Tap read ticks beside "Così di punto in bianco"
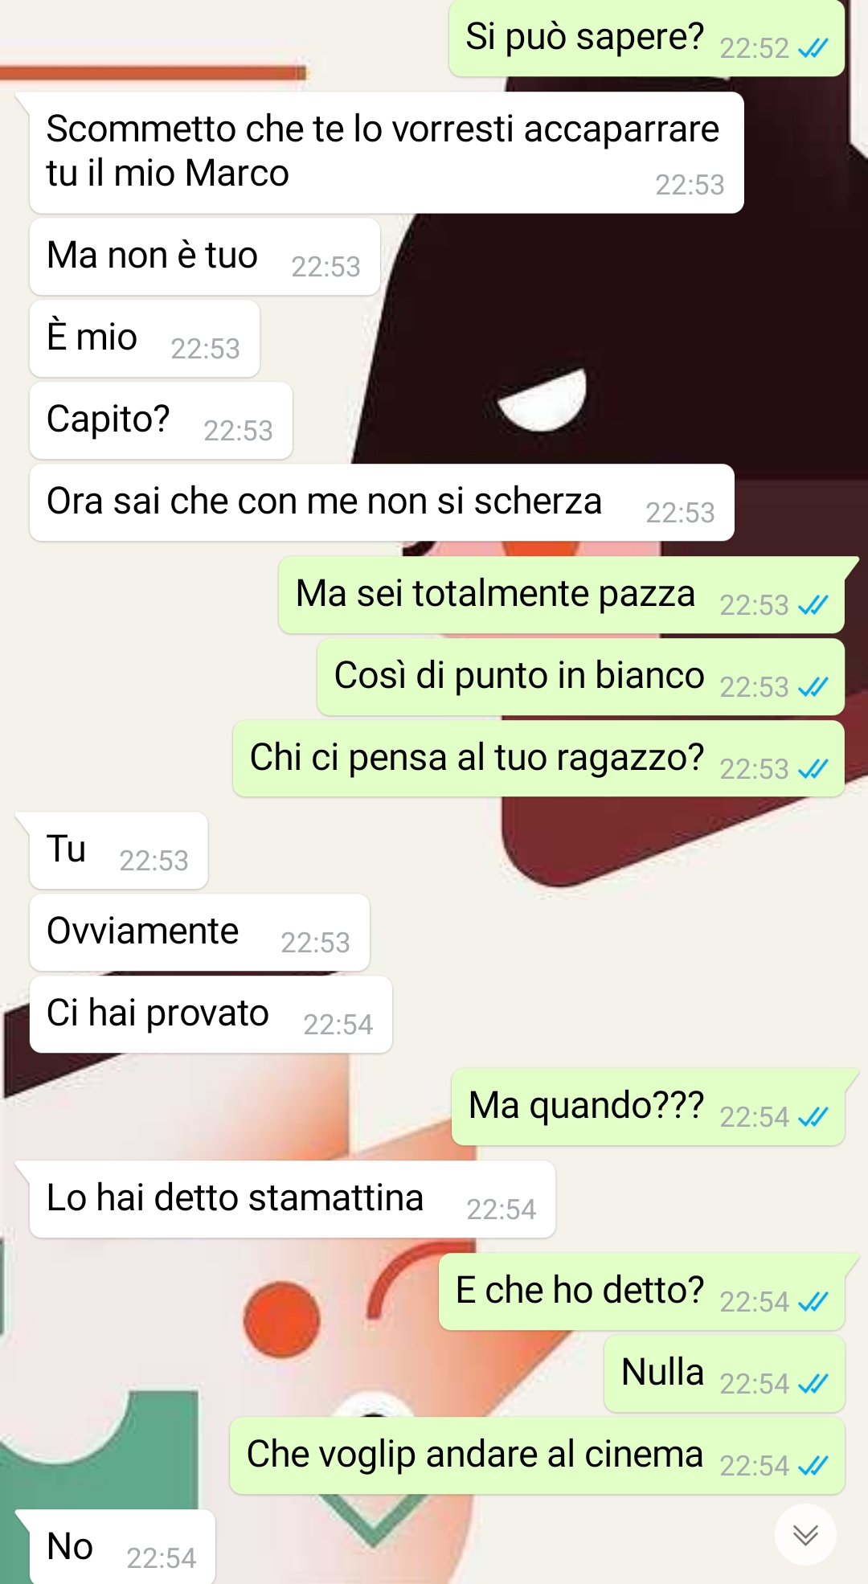Image resolution: width=868 pixels, height=1584 pixels. coord(813,687)
